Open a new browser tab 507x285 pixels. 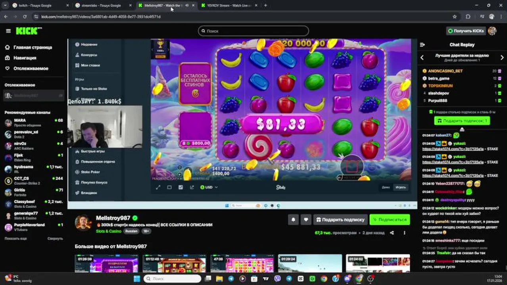tap(265, 6)
